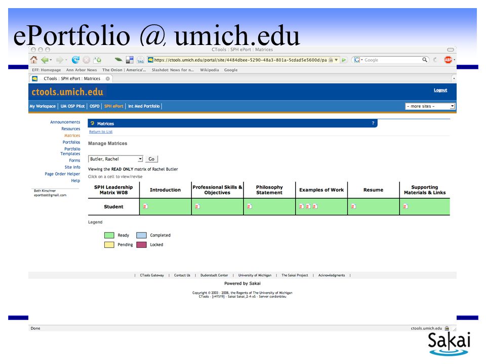Expand the tab list arrow
Screen dimensions: 486x364
(x=454, y=79)
